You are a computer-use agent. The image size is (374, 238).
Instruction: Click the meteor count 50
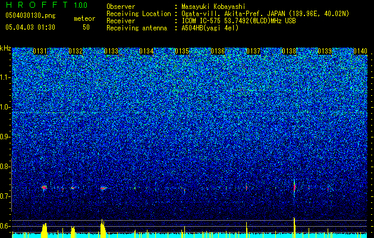tap(86, 27)
